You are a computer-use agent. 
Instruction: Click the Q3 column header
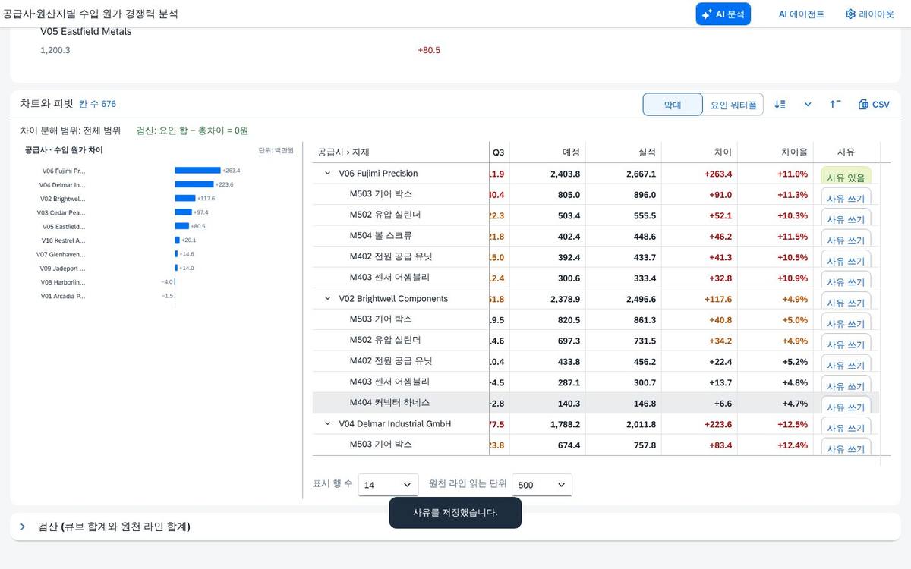point(498,152)
